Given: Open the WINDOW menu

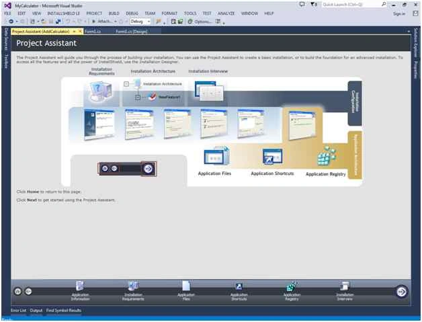Looking at the screenshot, I should (249, 13).
